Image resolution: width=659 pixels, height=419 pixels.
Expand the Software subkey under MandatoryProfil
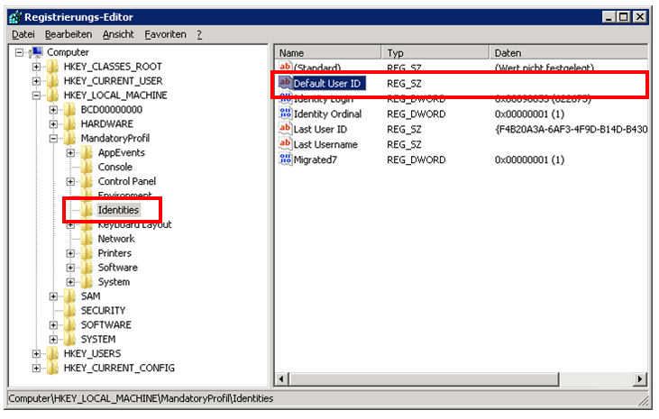pos(71,268)
